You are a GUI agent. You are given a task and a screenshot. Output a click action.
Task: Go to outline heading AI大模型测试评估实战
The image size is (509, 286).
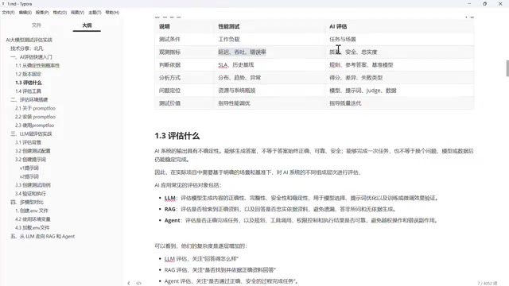pos(29,40)
